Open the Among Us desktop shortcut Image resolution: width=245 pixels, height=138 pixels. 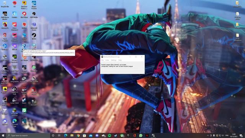click(5, 26)
